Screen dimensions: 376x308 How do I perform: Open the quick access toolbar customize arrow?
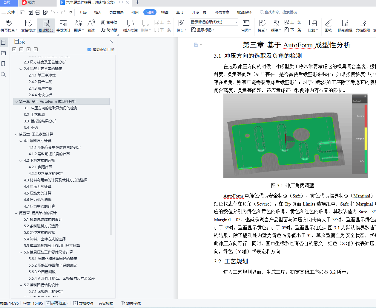coord(70,12)
